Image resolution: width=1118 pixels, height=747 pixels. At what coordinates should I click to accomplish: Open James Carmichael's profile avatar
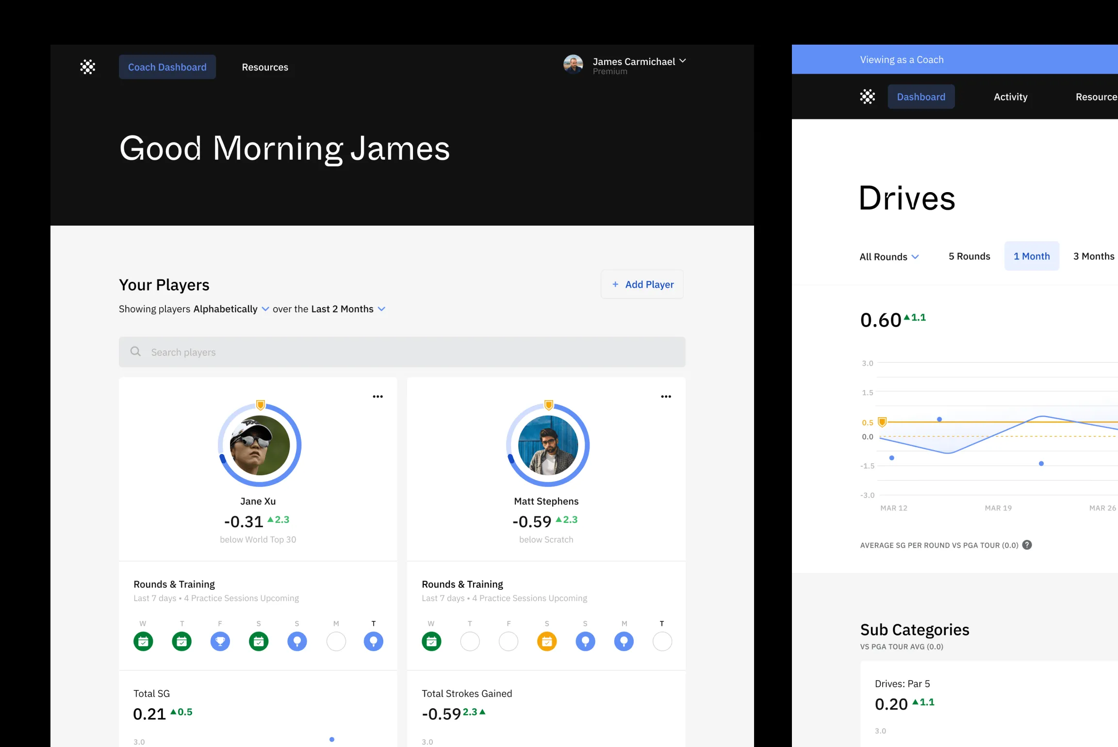tap(574, 65)
